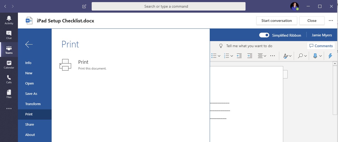Open Files in the Teams sidebar
This screenshot has height=142, width=338.
point(9,94)
